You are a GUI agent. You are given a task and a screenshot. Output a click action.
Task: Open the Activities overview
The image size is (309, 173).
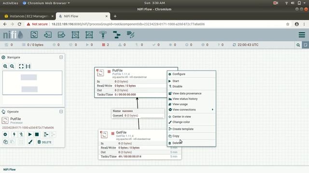pos(10,3)
